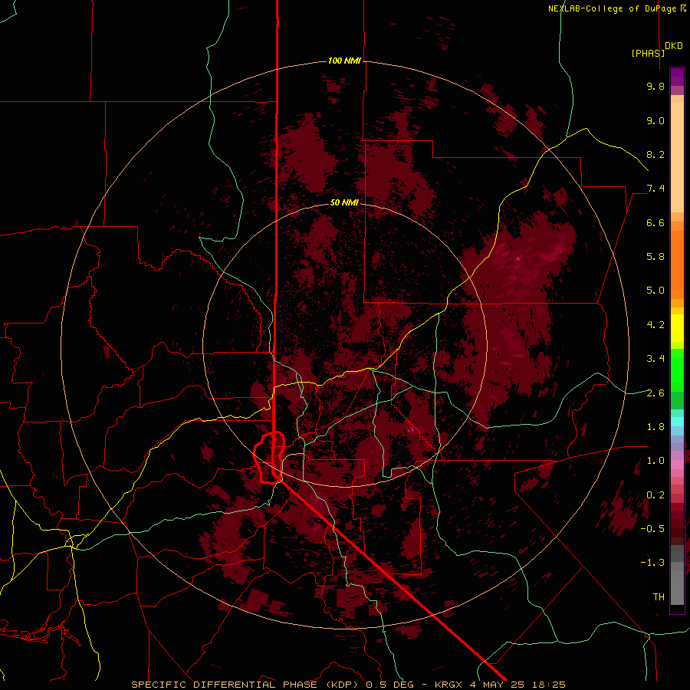This screenshot has height=690, width=690.
Task: Click the DKD units label
Action: tap(674, 46)
